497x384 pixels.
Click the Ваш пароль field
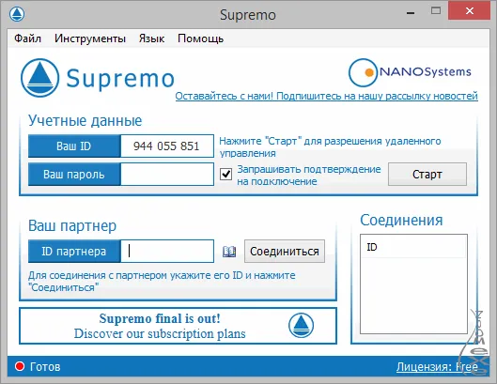pos(167,175)
